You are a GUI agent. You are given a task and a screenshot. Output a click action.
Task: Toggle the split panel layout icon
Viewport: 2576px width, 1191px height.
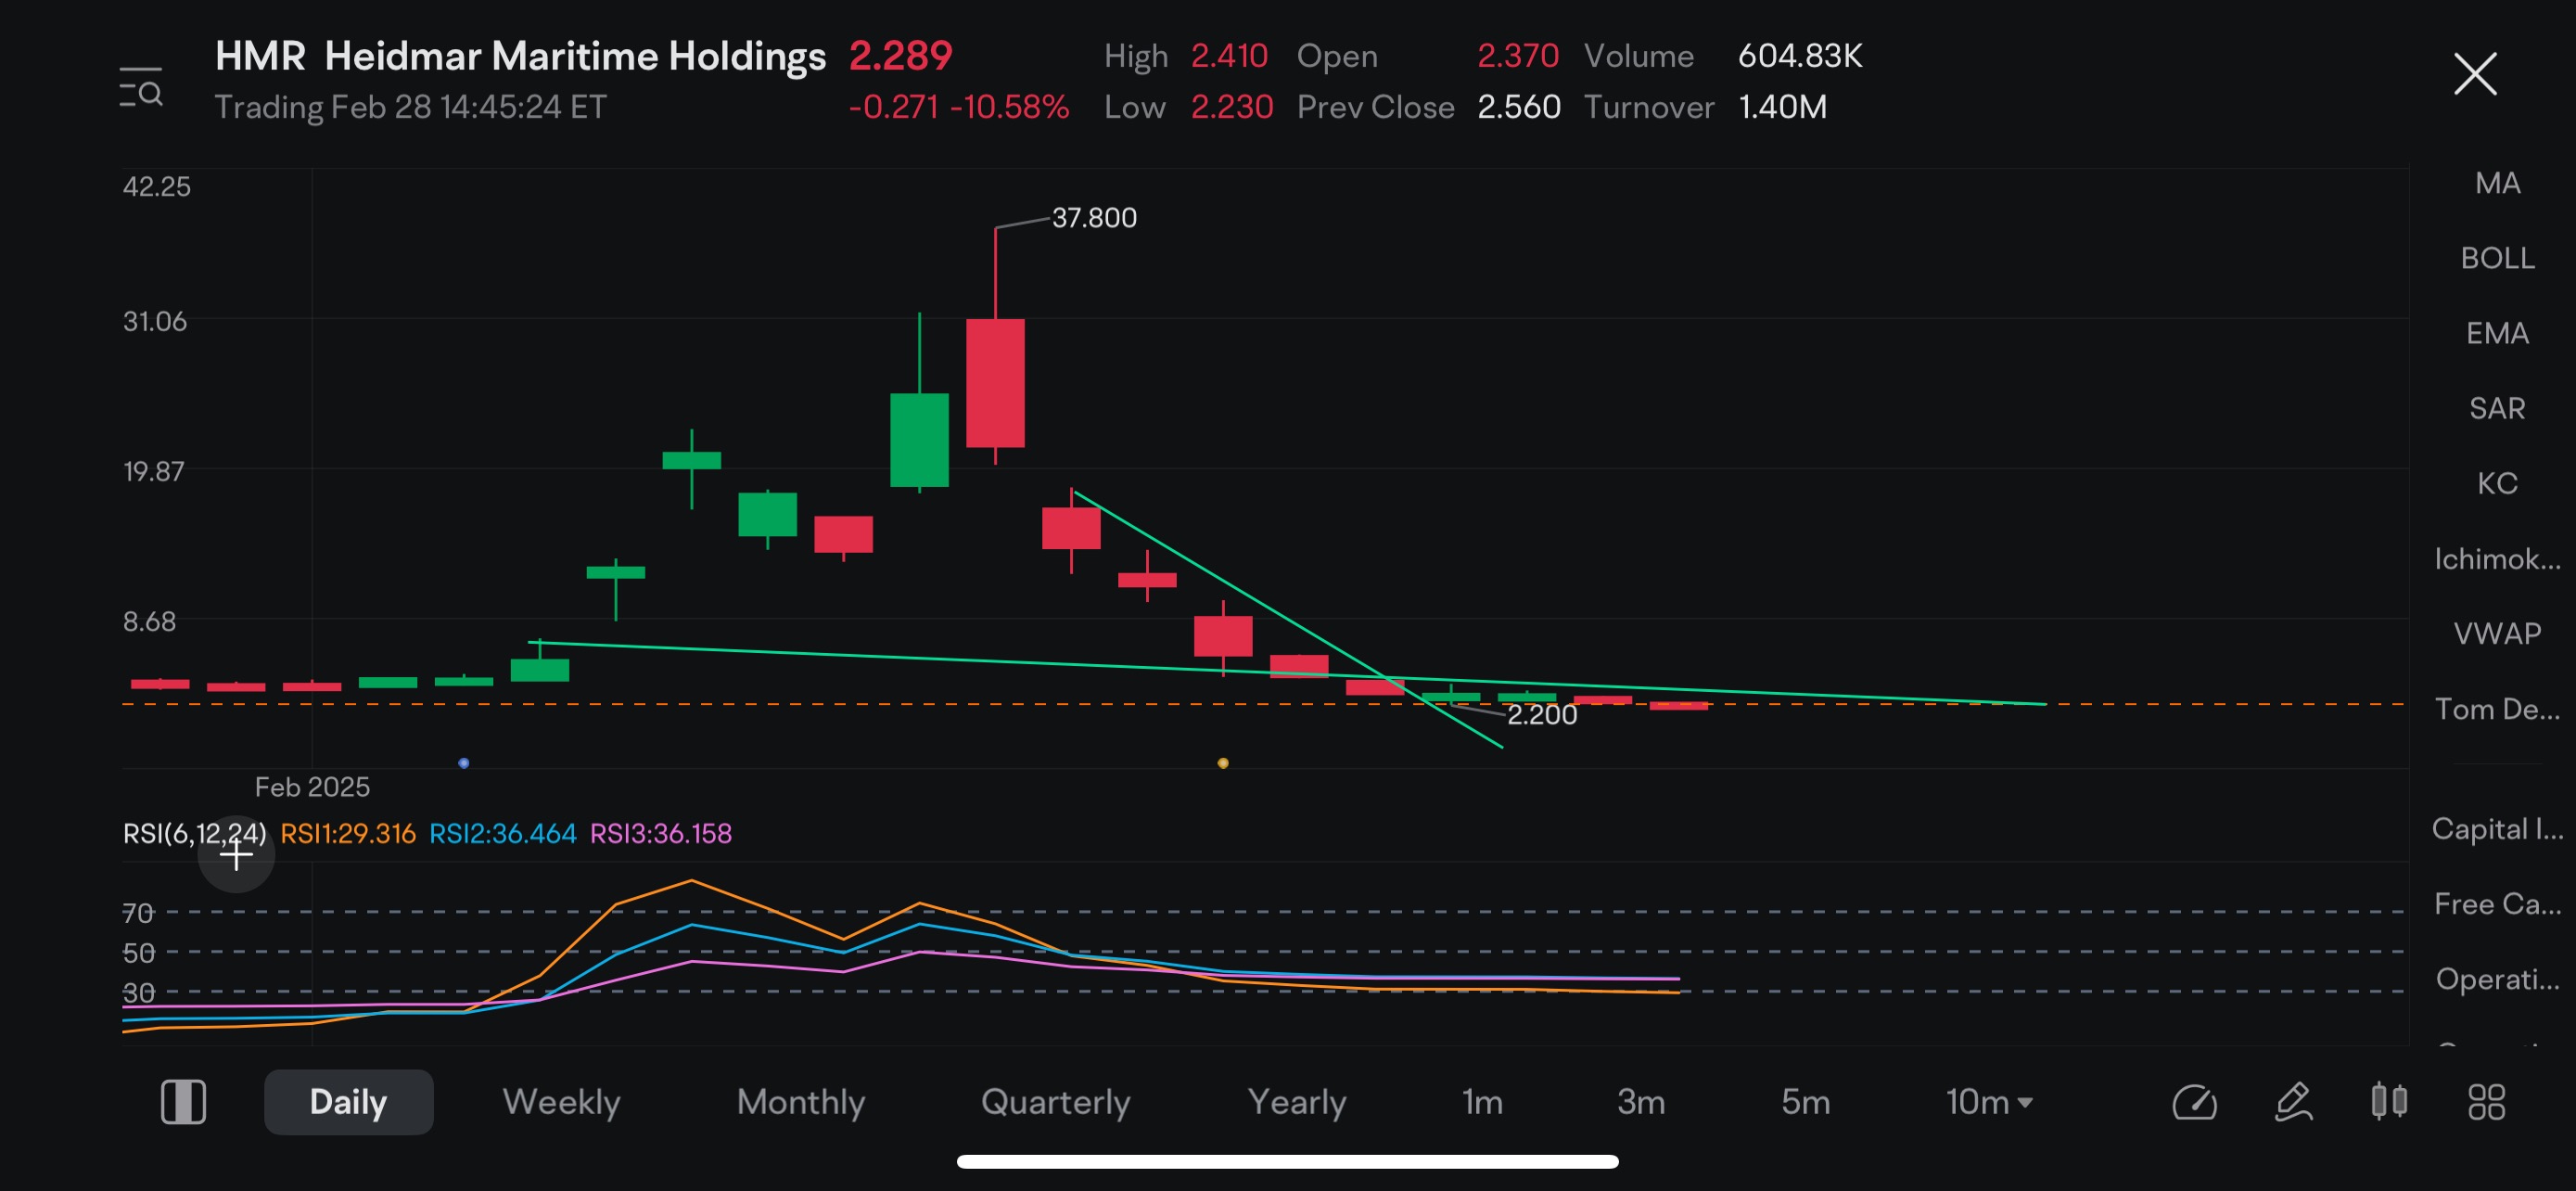pyautogui.click(x=183, y=1101)
